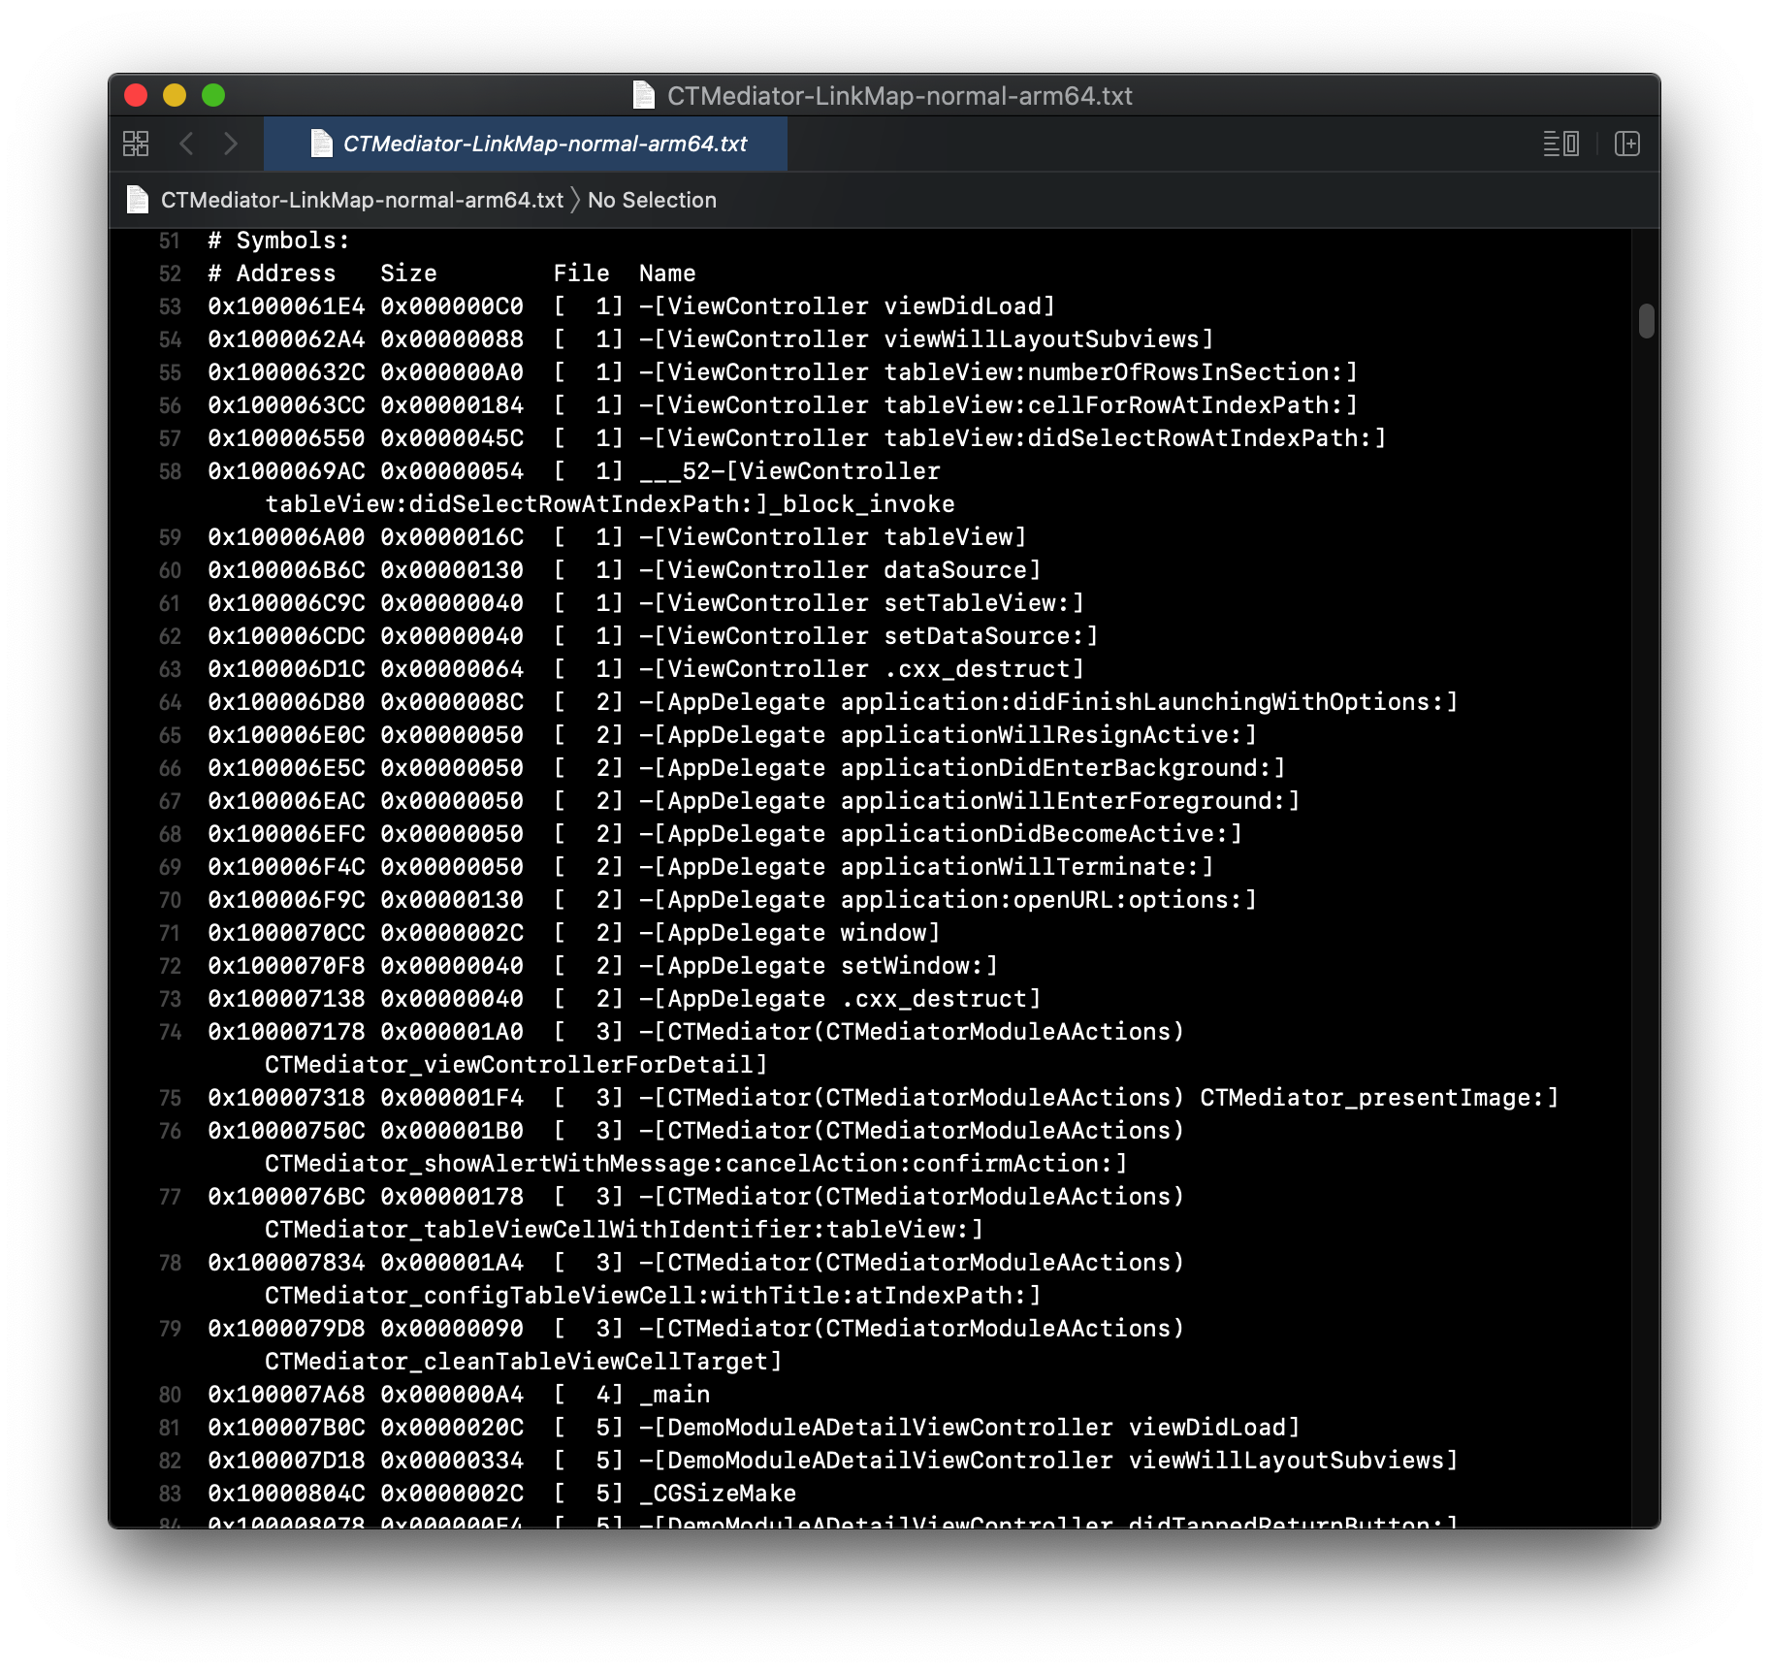The width and height of the screenshot is (1769, 1672).
Task: Select the CTMediator-LinkMap-normal-arm64.txt tab
Action: click(x=526, y=144)
